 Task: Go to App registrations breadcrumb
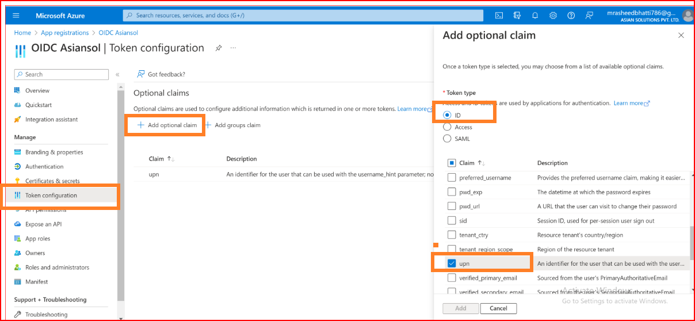[65, 33]
